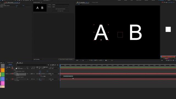Click the expression pick whip icon
Viewport: 176px width, 99px height.
tap(43, 76)
